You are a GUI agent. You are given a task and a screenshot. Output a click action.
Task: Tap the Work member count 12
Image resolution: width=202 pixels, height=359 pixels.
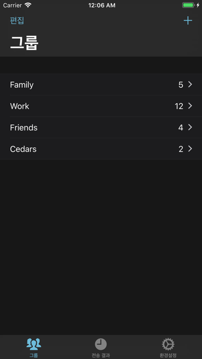tap(179, 106)
